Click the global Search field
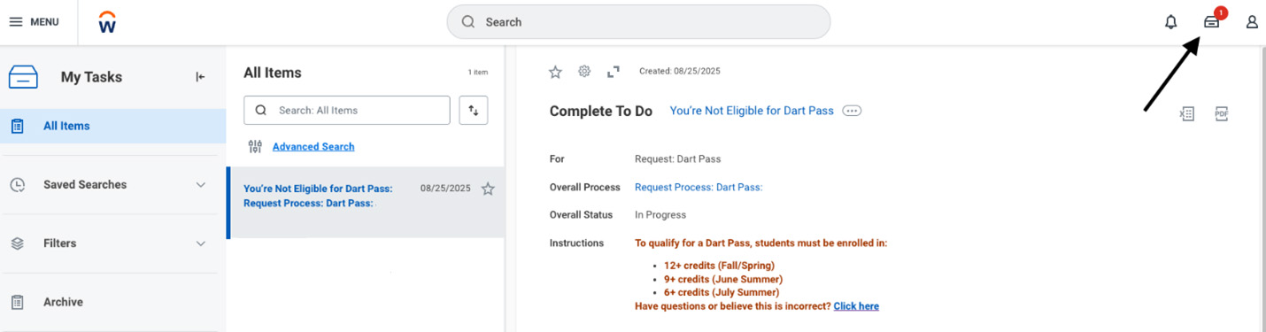This screenshot has height=332, width=1266. coord(638,22)
